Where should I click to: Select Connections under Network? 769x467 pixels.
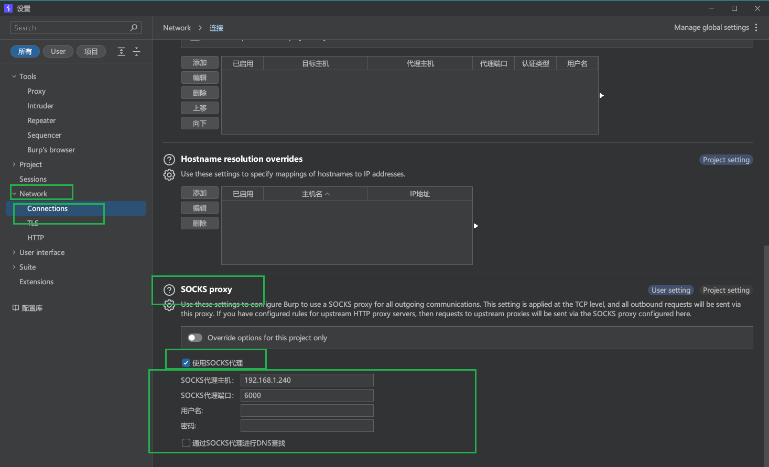(x=76, y=208)
